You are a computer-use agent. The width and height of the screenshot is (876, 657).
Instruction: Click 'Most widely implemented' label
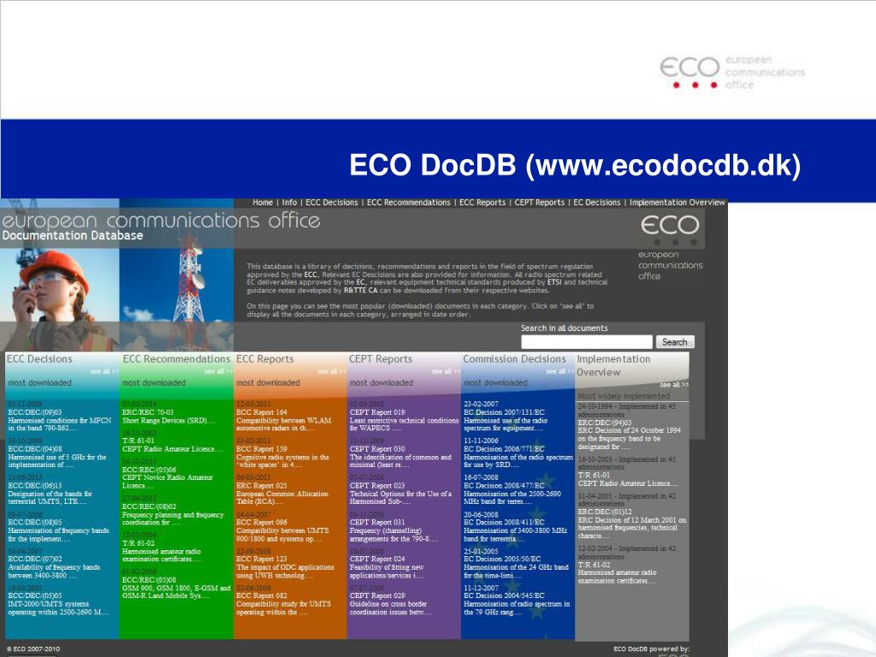[624, 396]
